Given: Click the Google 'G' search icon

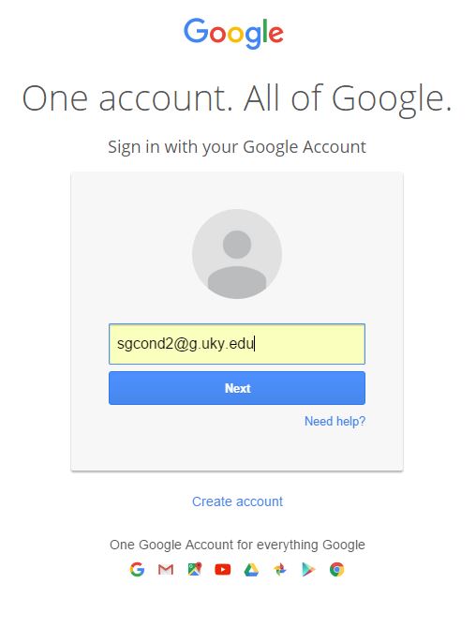Looking at the screenshot, I should [x=137, y=569].
